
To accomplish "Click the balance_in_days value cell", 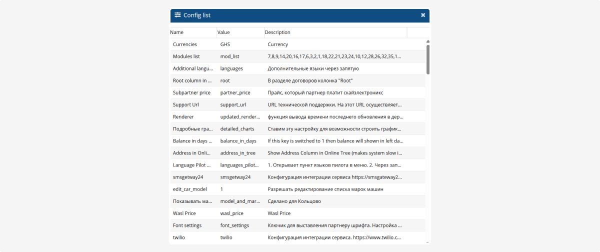I will [238, 141].
